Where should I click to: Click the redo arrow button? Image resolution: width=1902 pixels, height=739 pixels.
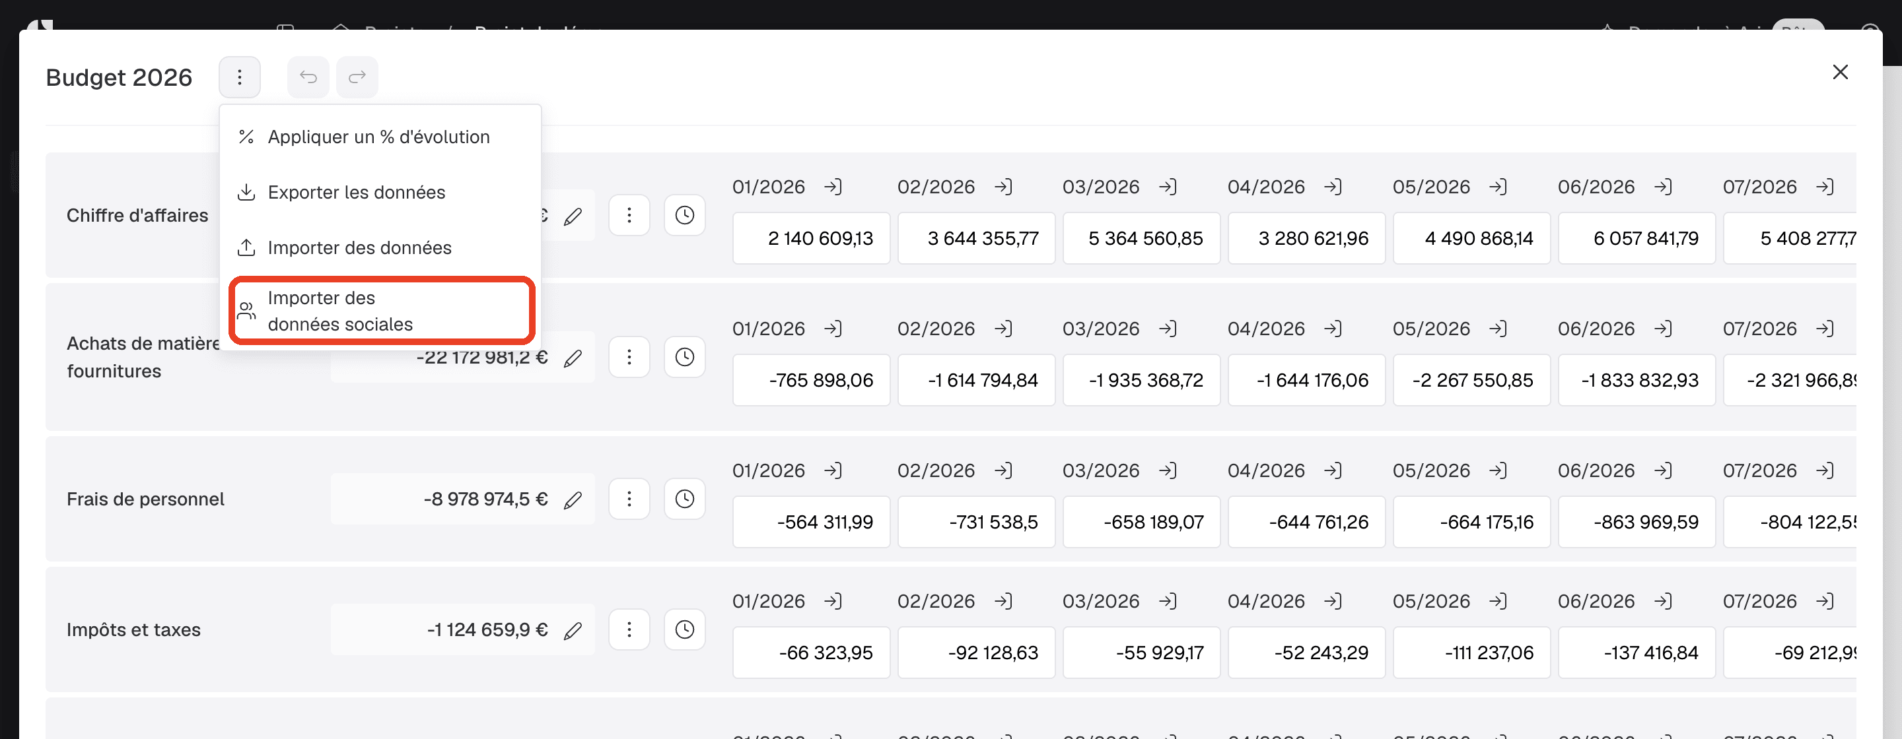click(357, 77)
